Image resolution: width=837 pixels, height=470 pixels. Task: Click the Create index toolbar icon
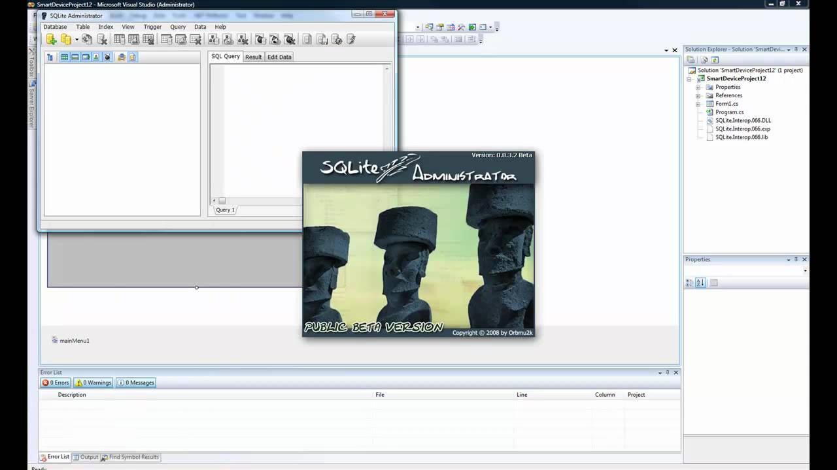click(166, 39)
